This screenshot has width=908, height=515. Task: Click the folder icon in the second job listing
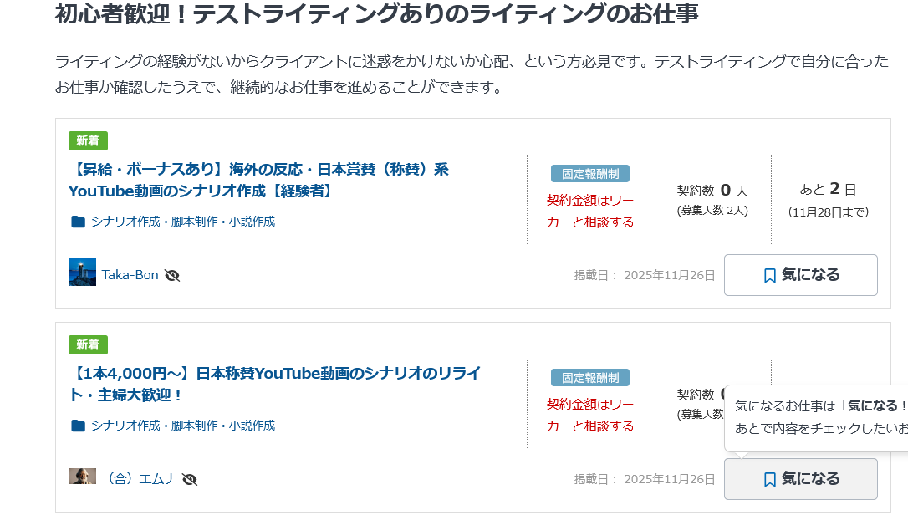coord(79,426)
